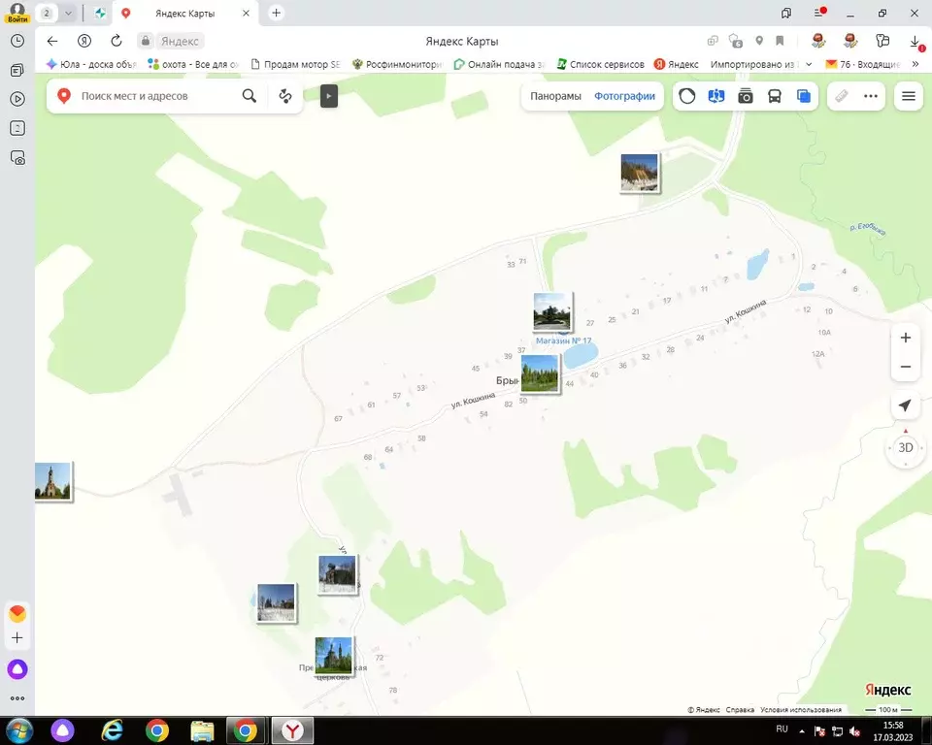This screenshot has width=932, height=745.
Task: Select the Фотографии mode
Action: [x=624, y=96]
